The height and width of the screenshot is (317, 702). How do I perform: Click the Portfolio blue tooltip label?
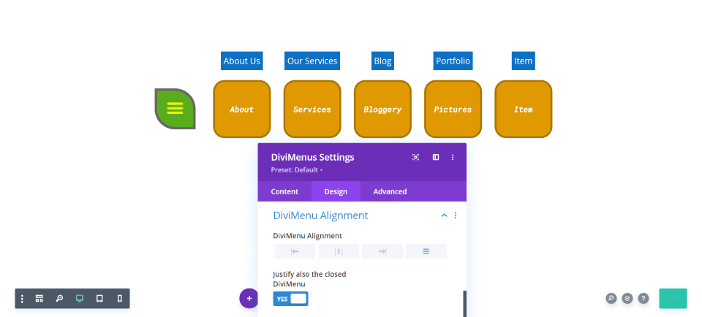(453, 61)
